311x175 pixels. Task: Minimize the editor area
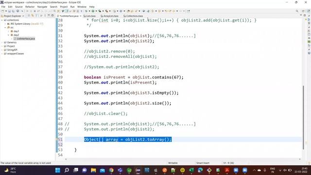tap(301, 15)
